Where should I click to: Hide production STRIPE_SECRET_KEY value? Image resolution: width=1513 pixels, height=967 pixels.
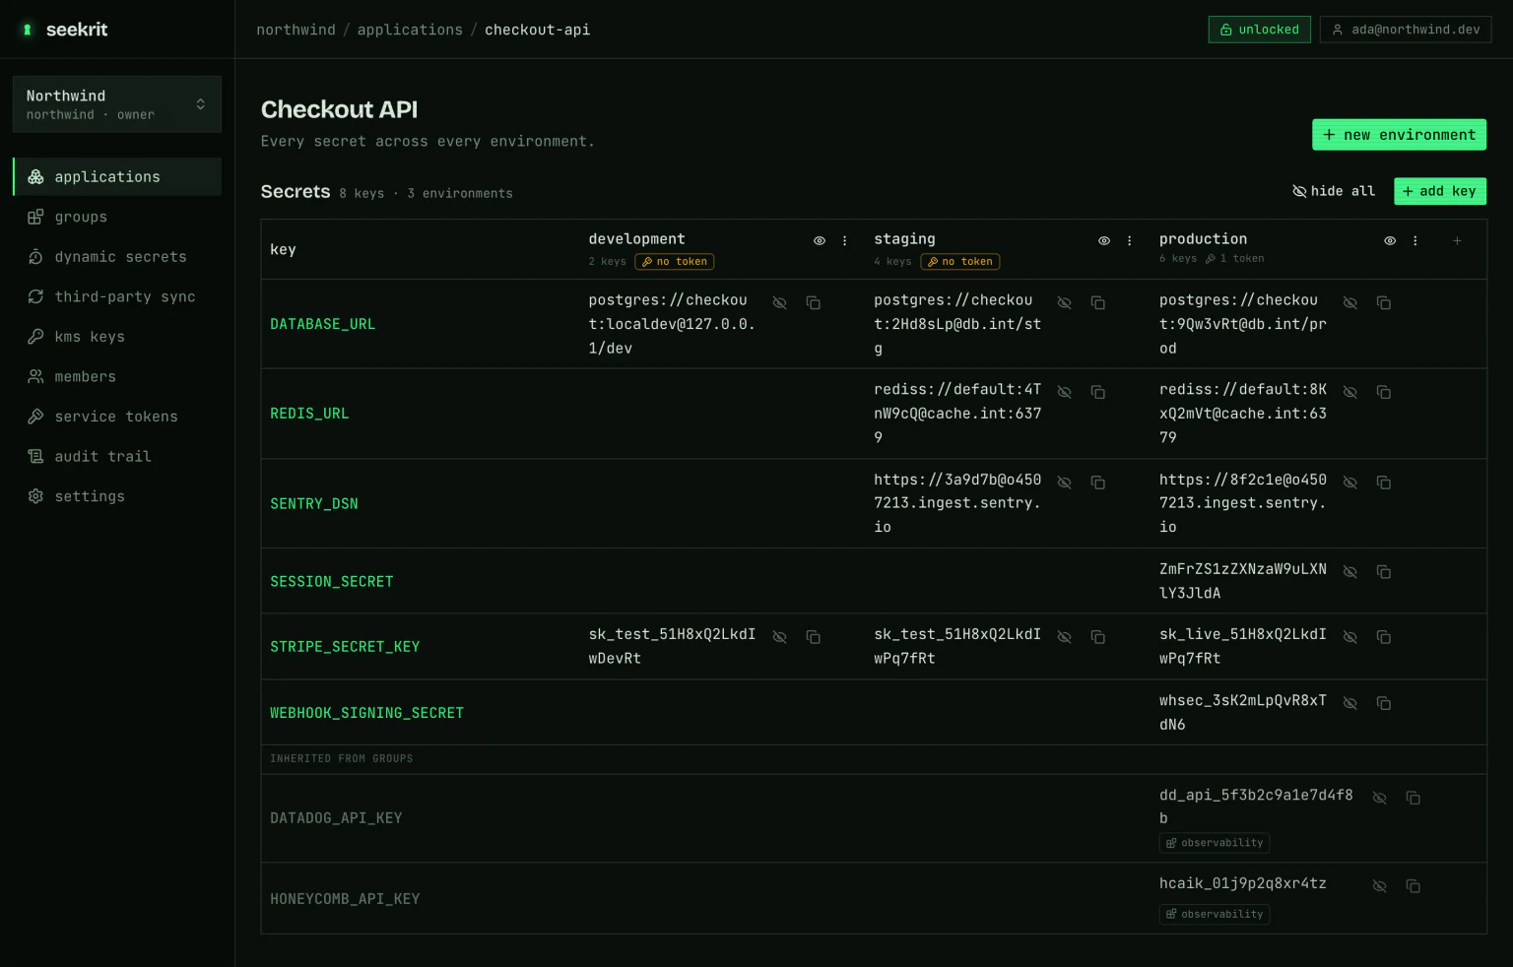click(1349, 637)
